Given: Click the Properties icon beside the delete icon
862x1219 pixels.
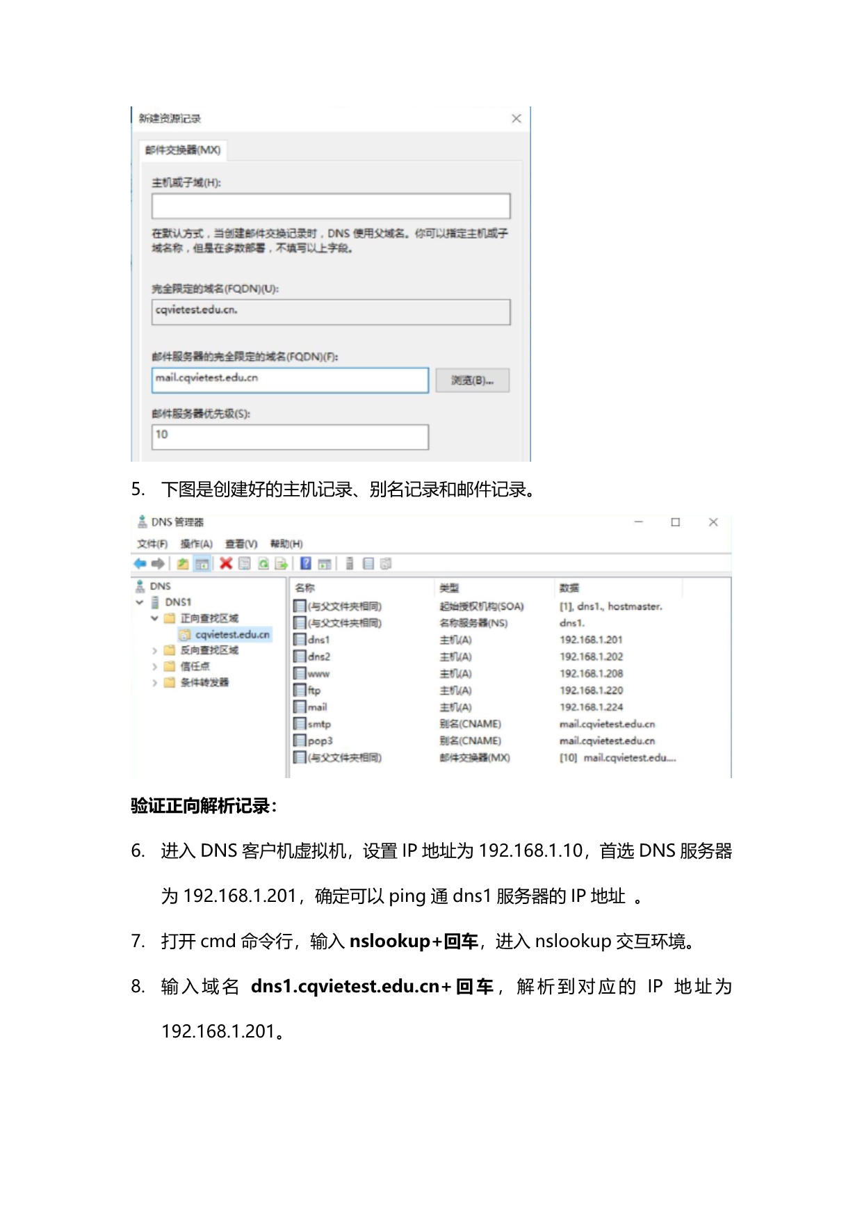Looking at the screenshot, I should [x=245, y=563].
